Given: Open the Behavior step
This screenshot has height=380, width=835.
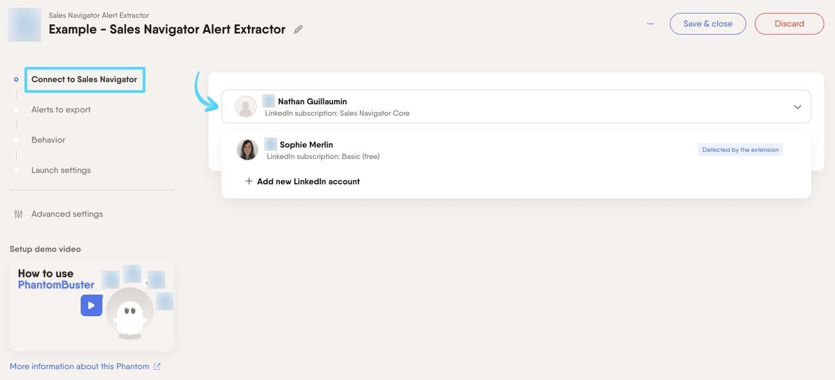Looking at the screenshot, I should (48, 140).
